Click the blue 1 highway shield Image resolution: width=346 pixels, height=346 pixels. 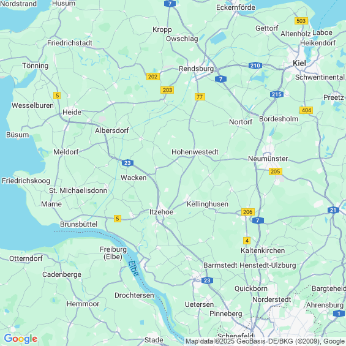coord(339,314)
